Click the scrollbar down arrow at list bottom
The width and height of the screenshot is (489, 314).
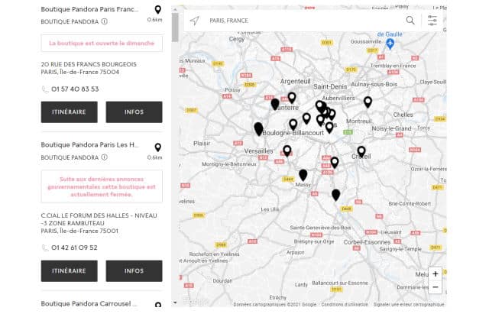coord(175,303)
